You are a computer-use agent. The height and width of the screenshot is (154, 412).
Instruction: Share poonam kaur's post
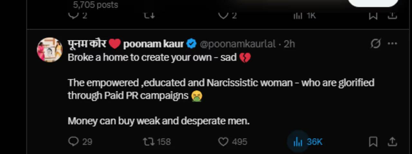[x=392, y=142]
